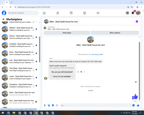This screenshot has width=144, height=115.
Task: Open Chrome three-dot menu
Action: pyautogui.click(x=141, y=7)
